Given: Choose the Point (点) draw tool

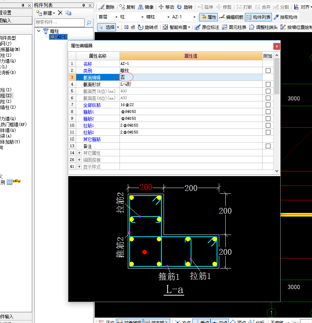Looking at the screenshot, I should [130, 27].
